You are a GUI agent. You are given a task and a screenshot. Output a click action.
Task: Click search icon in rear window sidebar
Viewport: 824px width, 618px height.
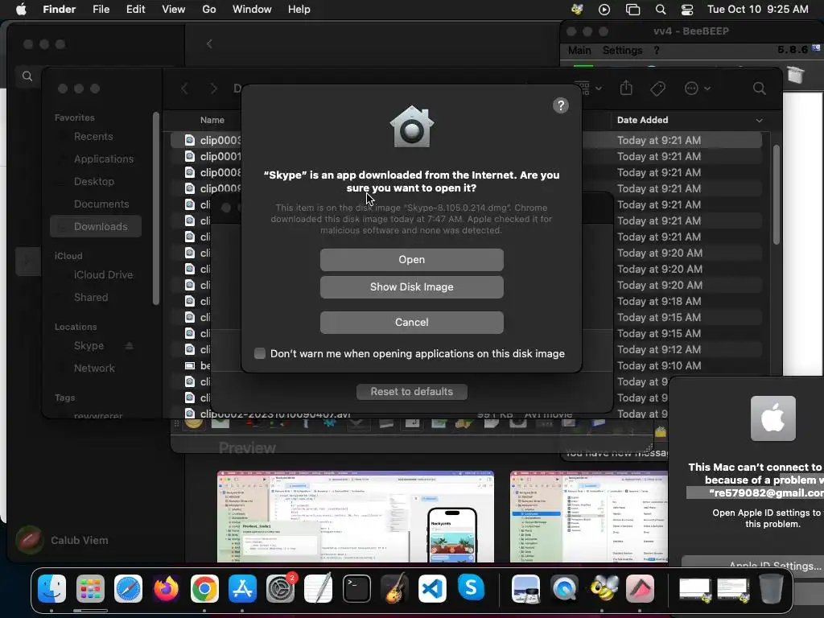coord(27,76)
